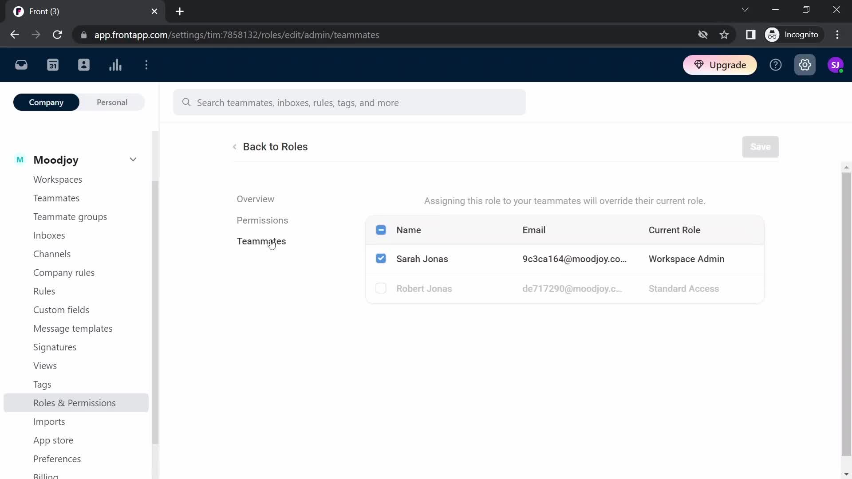This screenshot has width=852, height=479.
Task: Click the search teammates input field
Action: click(x=351, y=103)
